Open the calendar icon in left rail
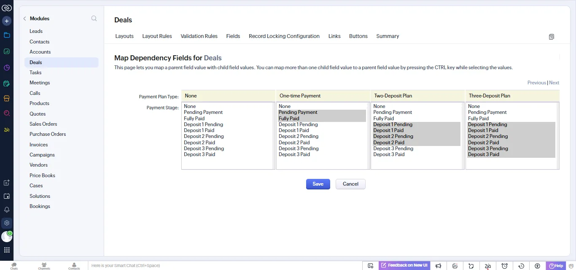 [7, 196]
